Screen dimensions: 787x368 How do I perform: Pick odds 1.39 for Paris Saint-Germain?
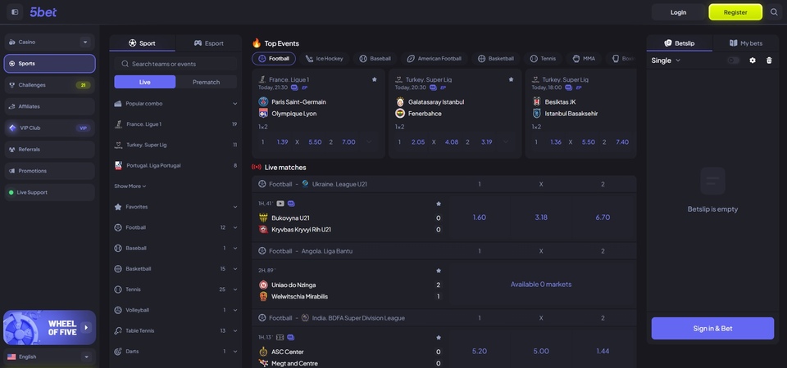click(274, 141)
